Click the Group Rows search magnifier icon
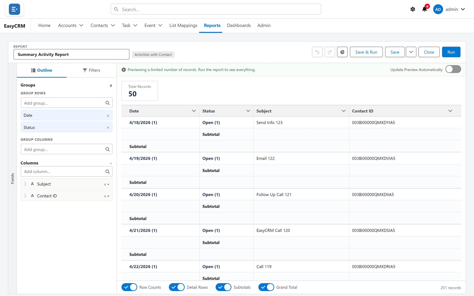Screen dimensions: 474x296 pyautogui.click(x=107, y=103)
